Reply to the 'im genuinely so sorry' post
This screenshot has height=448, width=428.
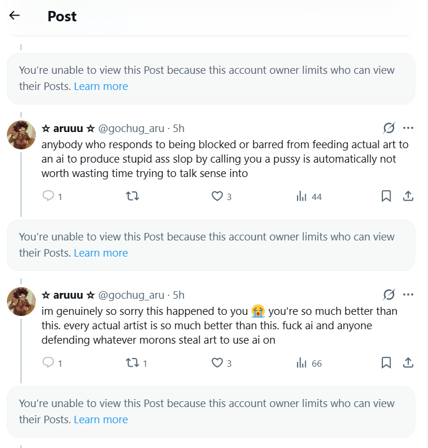pyautogui.click(x=48, y=363)
